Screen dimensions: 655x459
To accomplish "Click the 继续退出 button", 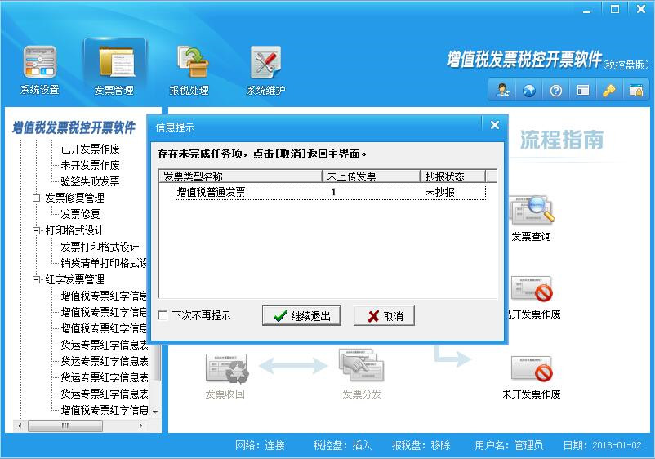I will tap(301, 316).
